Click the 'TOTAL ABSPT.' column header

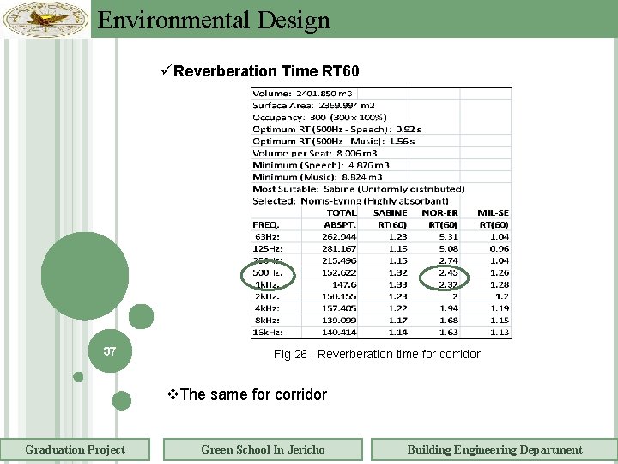[x=340, y=218]
